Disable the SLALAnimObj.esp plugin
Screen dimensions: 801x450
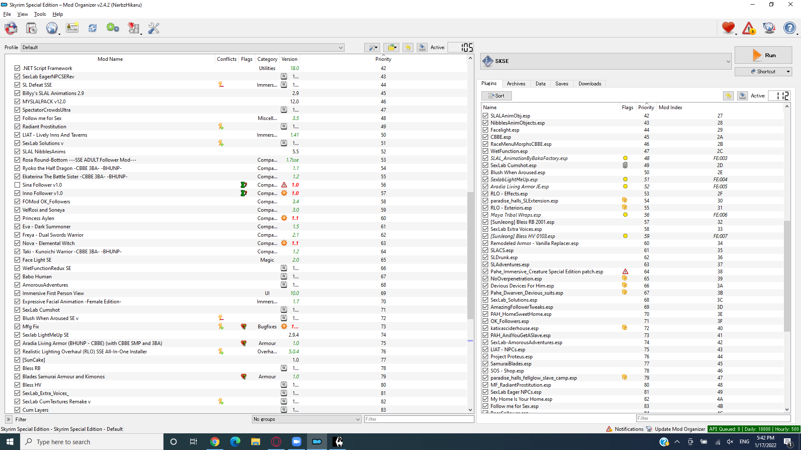(x=485, y=116)
